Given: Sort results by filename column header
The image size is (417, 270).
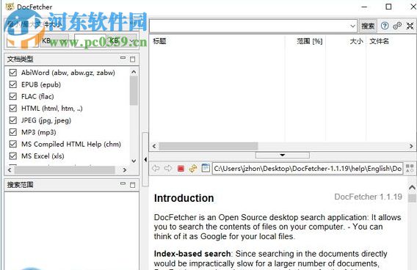Looking at the screenshot, I should (380, 41).
